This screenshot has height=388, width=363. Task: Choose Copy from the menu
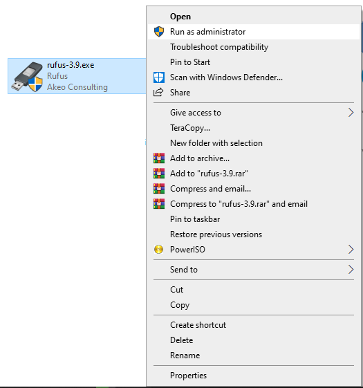pos(253,305)
